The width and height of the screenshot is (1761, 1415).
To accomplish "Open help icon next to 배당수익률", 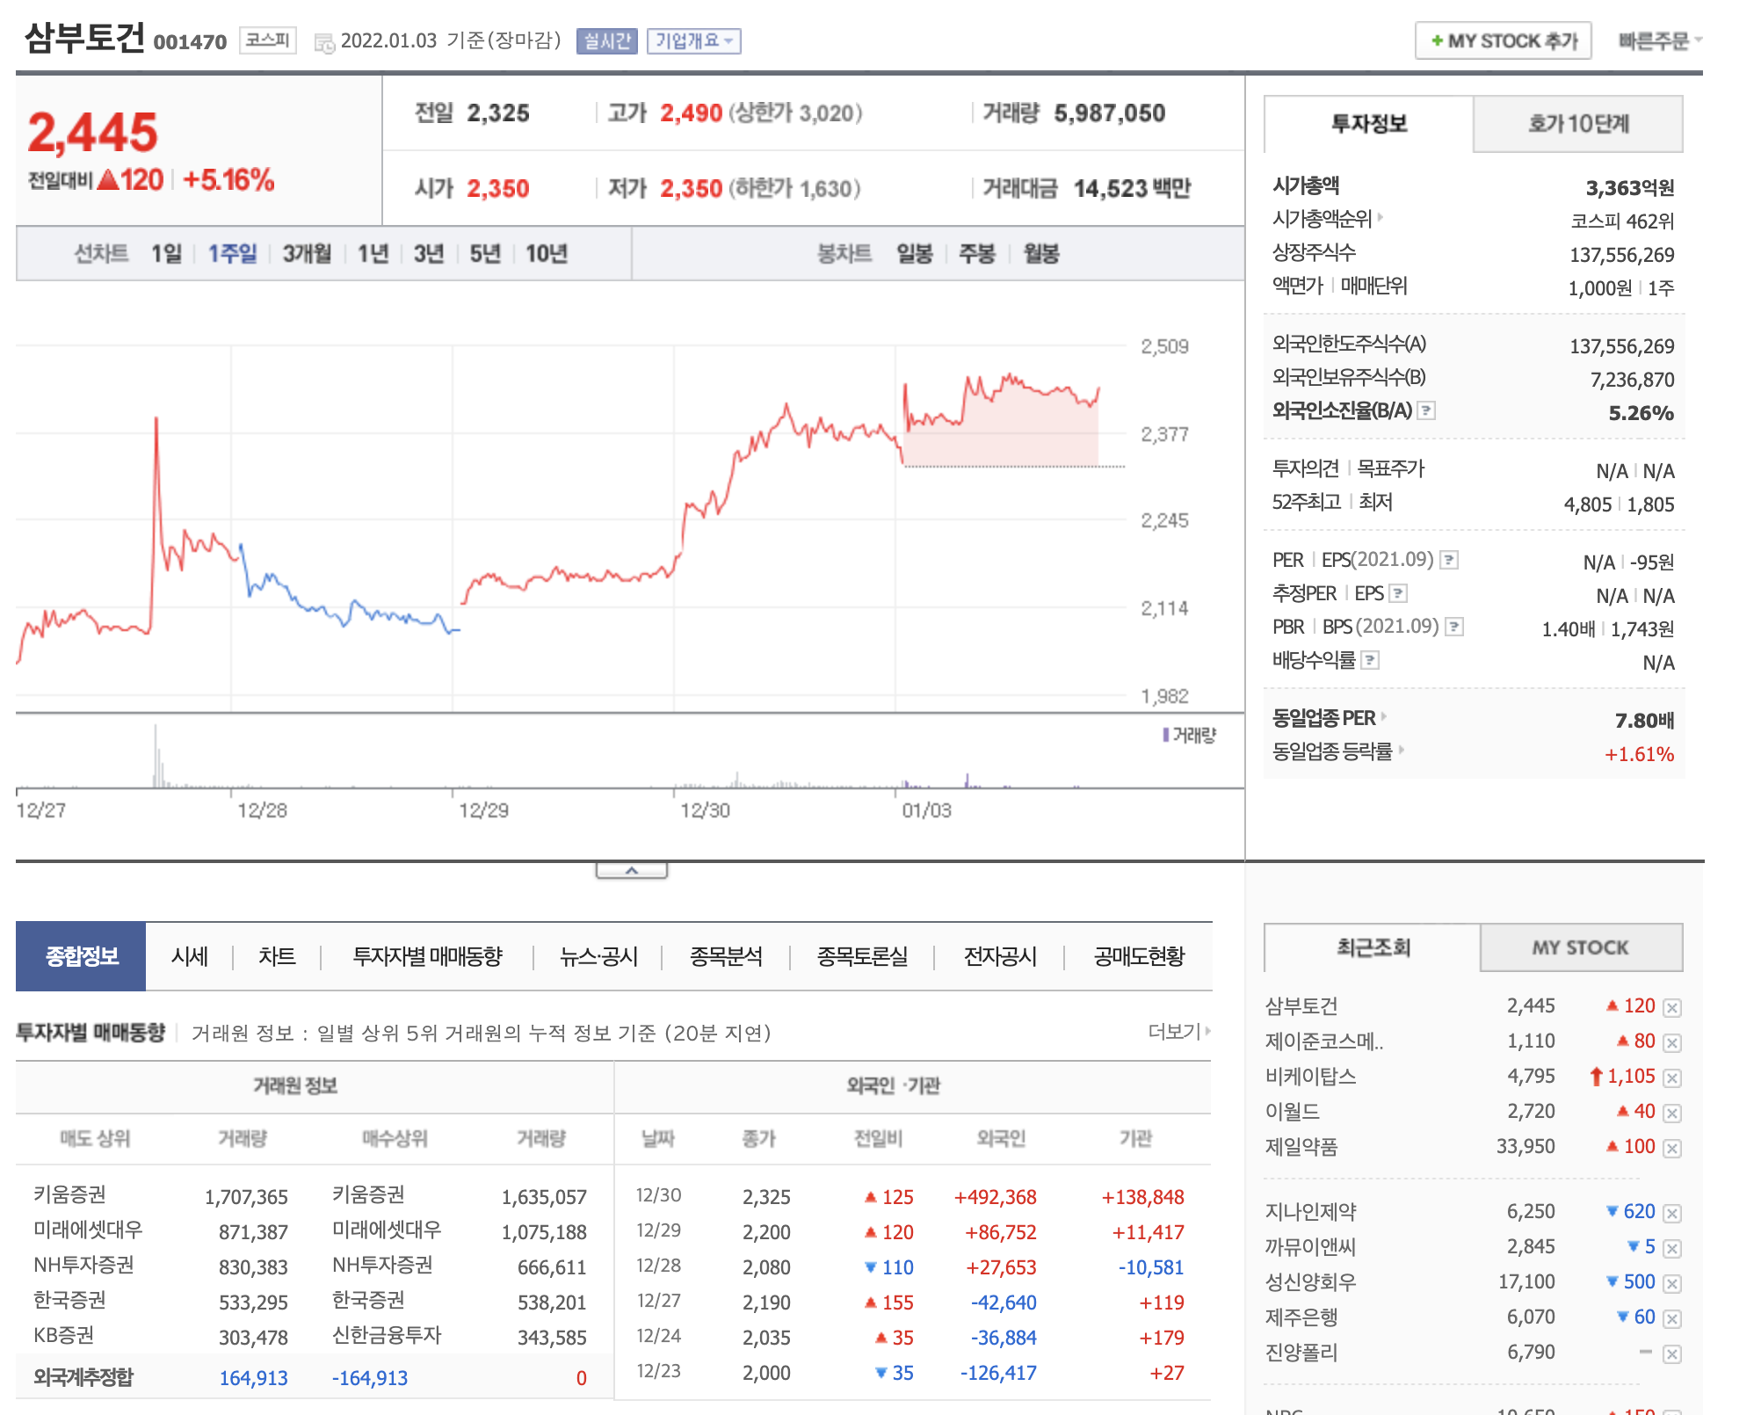I will [1370, 660].
